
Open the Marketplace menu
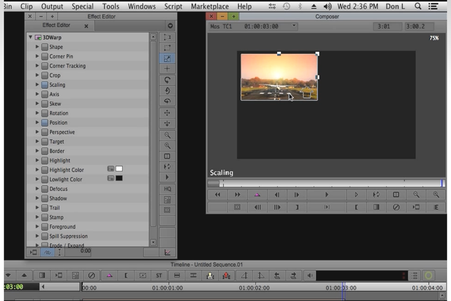tap(210, 7)
